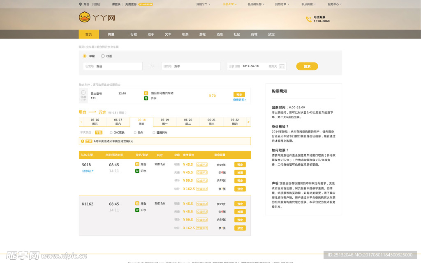The height and width of the screenshot is (263, 421).
Task: Expand the 服务中心 dropdown in the top bar
Action: coord(334,4)
